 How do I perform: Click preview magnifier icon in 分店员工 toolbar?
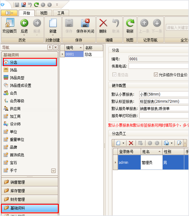pyautogui.click(x=179, y=143)
